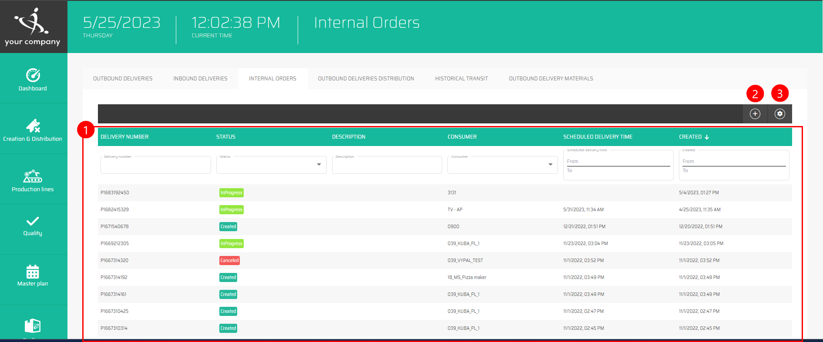Expand the Status filter dropdown
Screen dimensions: 823x342
pos(319,165)
